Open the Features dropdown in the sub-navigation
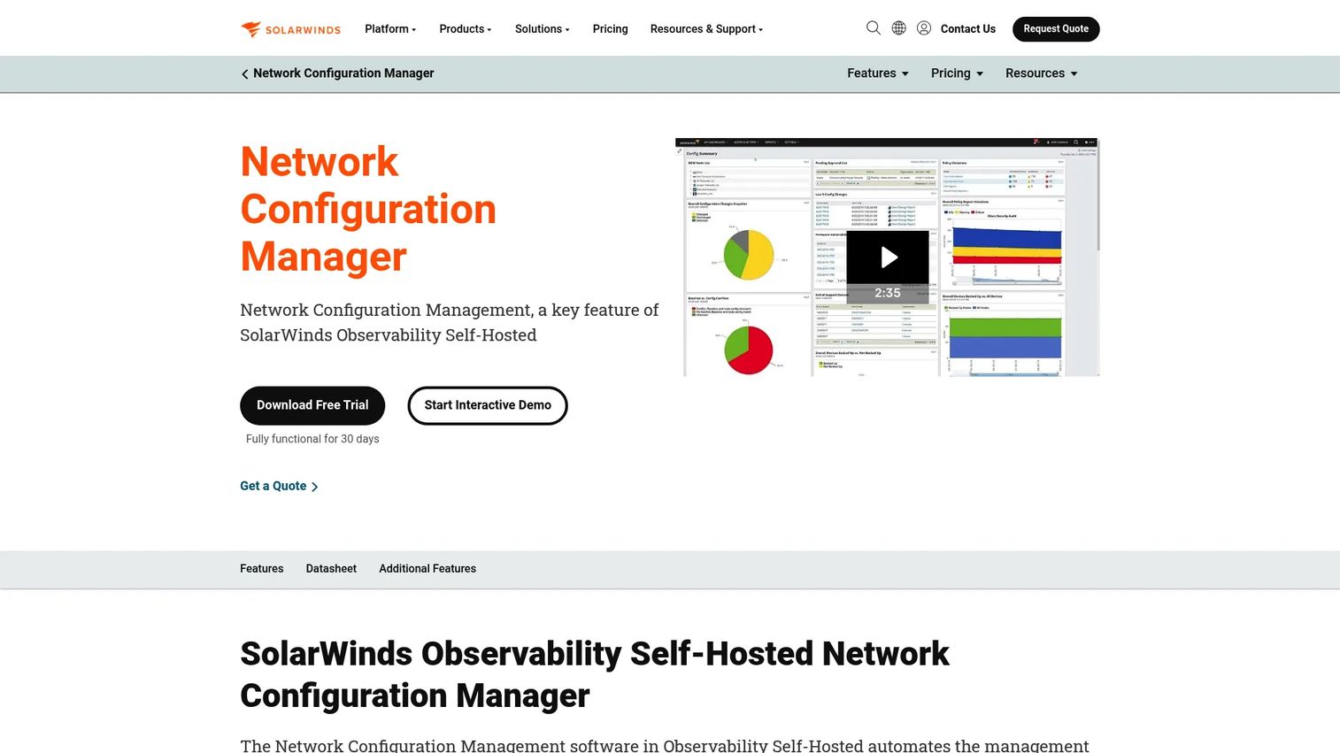Viewport: 1340px width, 753px height. click(878, 73)
